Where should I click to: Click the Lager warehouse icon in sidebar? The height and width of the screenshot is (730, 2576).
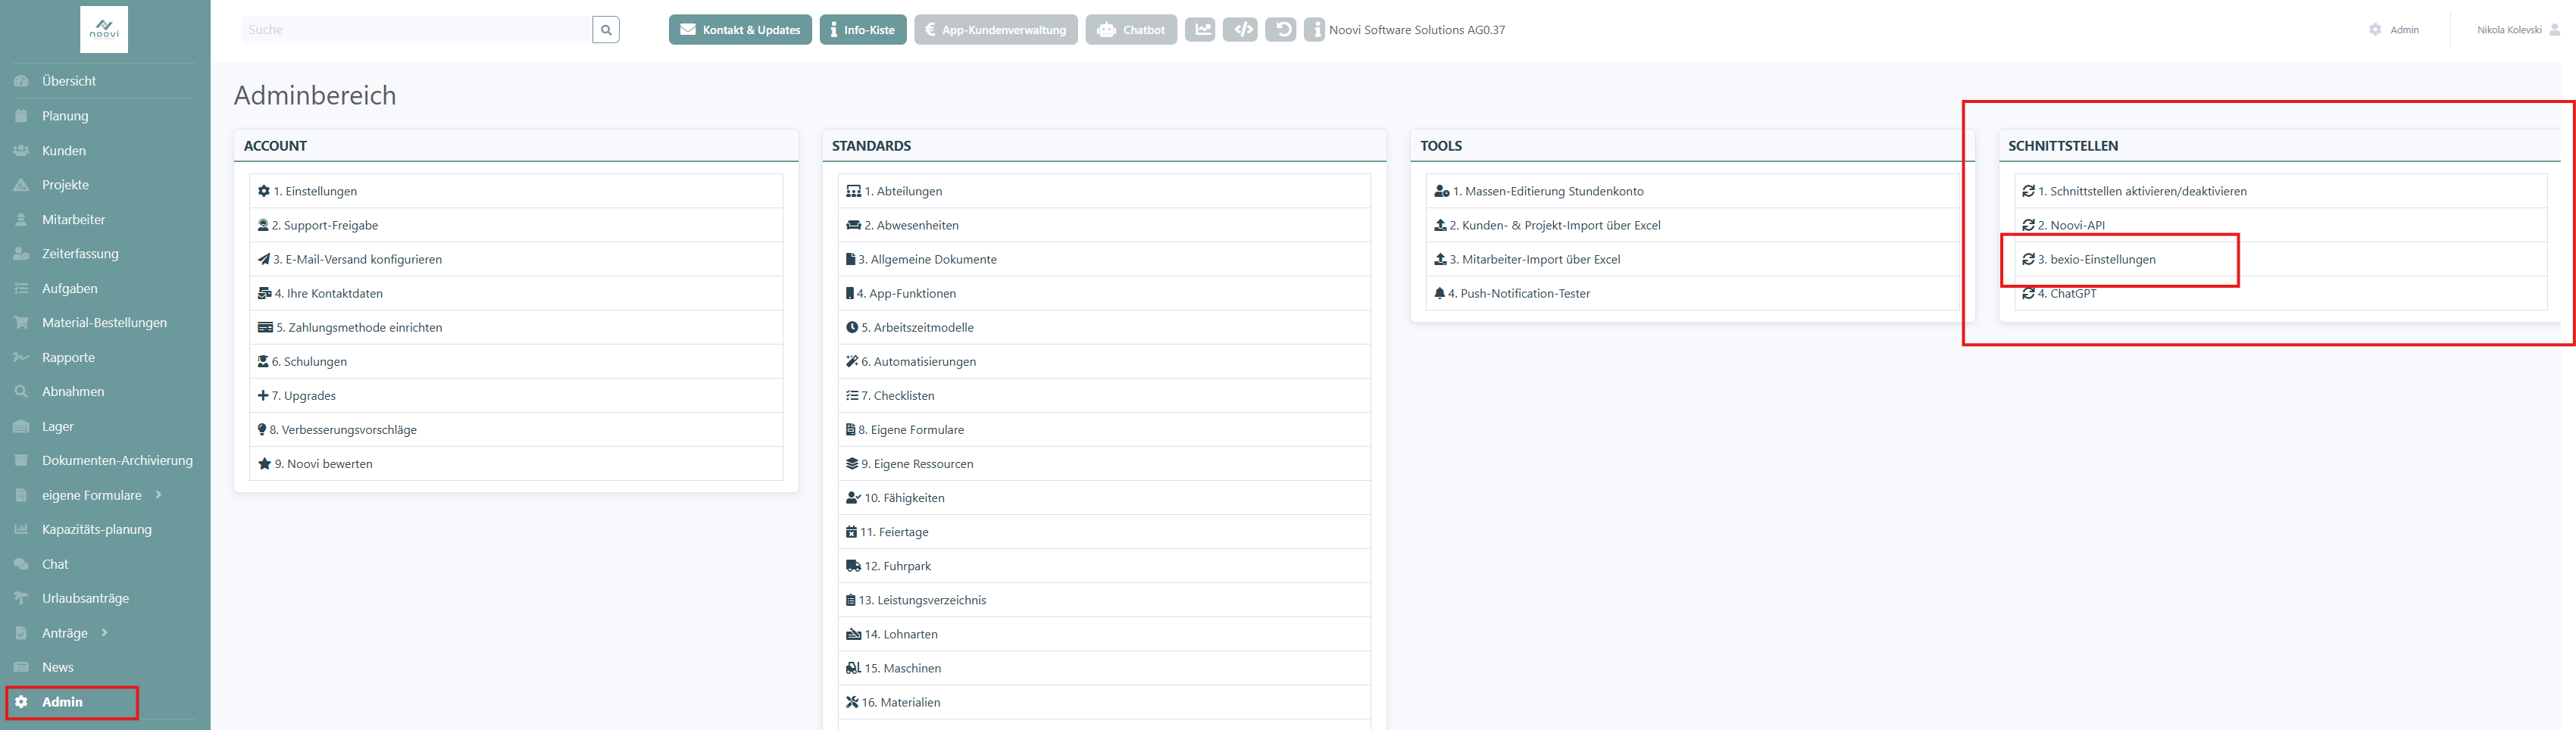coord(21,427)
